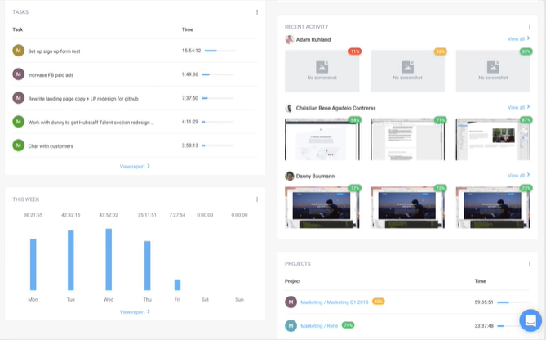The width and height of the screenshot is (546, 340).
Task: Click the Time column header in Tasks
Action: (188, 29)
